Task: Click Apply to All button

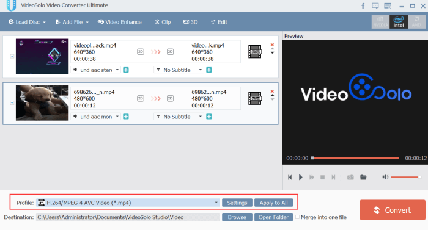Action: pyautogui.click(x=273, y=203)
